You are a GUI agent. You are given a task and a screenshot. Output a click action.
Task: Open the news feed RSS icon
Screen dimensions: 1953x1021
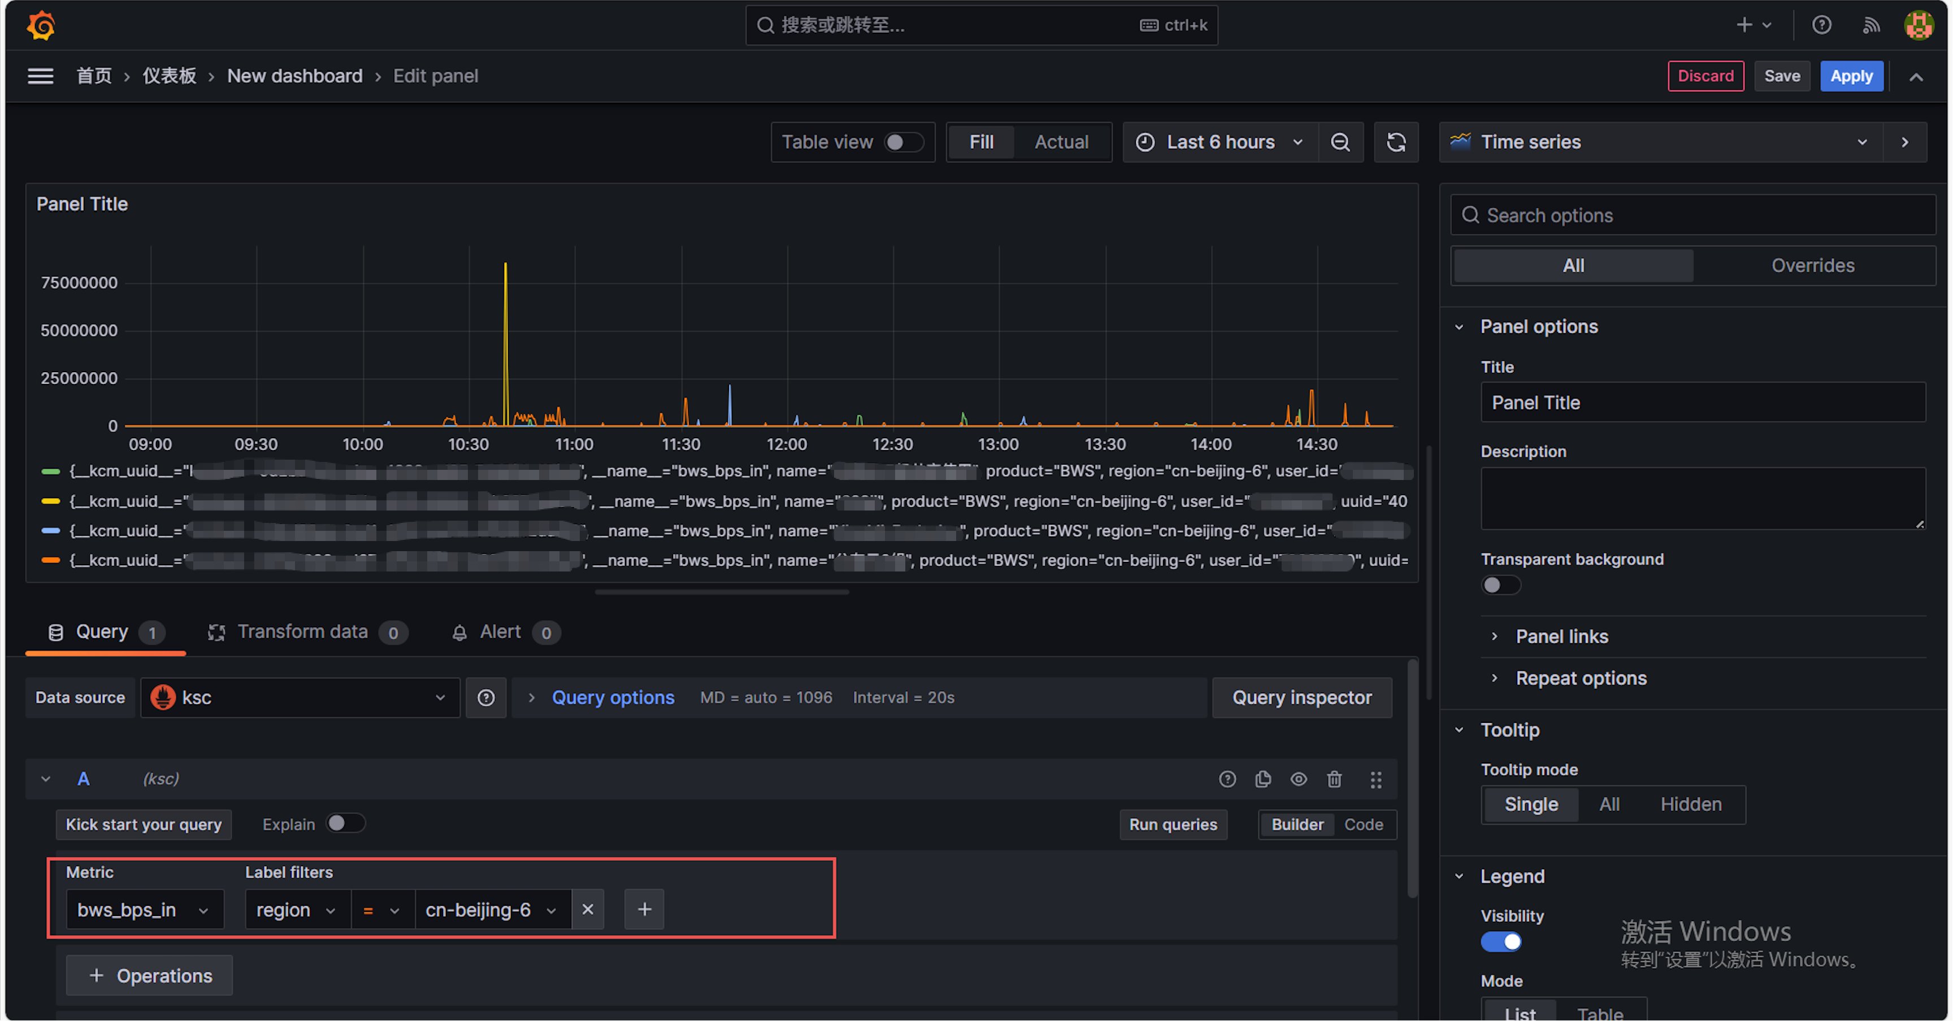1871,26
